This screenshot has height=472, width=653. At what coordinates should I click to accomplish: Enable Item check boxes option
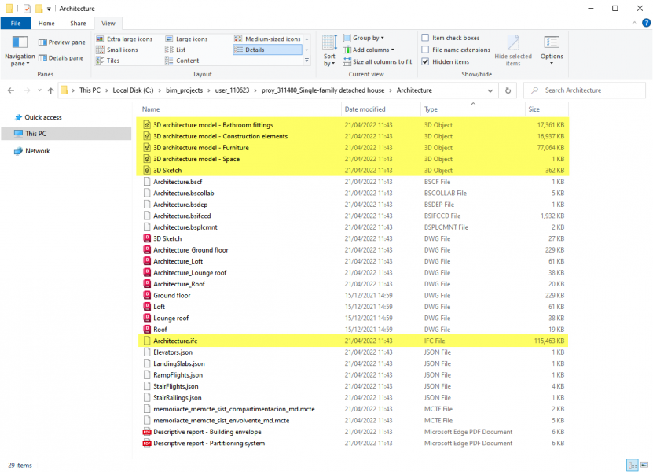point(425,38)
